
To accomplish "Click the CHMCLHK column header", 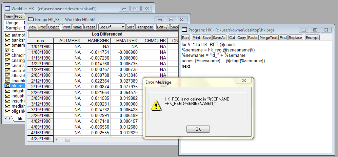I will point(153,41).
